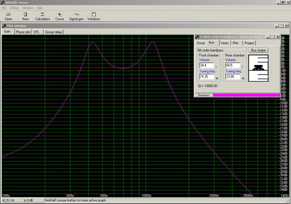
Task: Open the Utilities menu
Action: click(14, 8)
